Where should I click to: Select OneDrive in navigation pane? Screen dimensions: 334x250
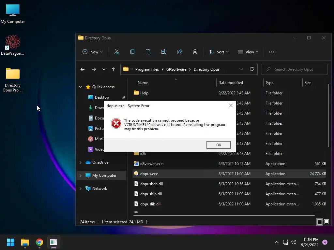(x=100, y=162)
